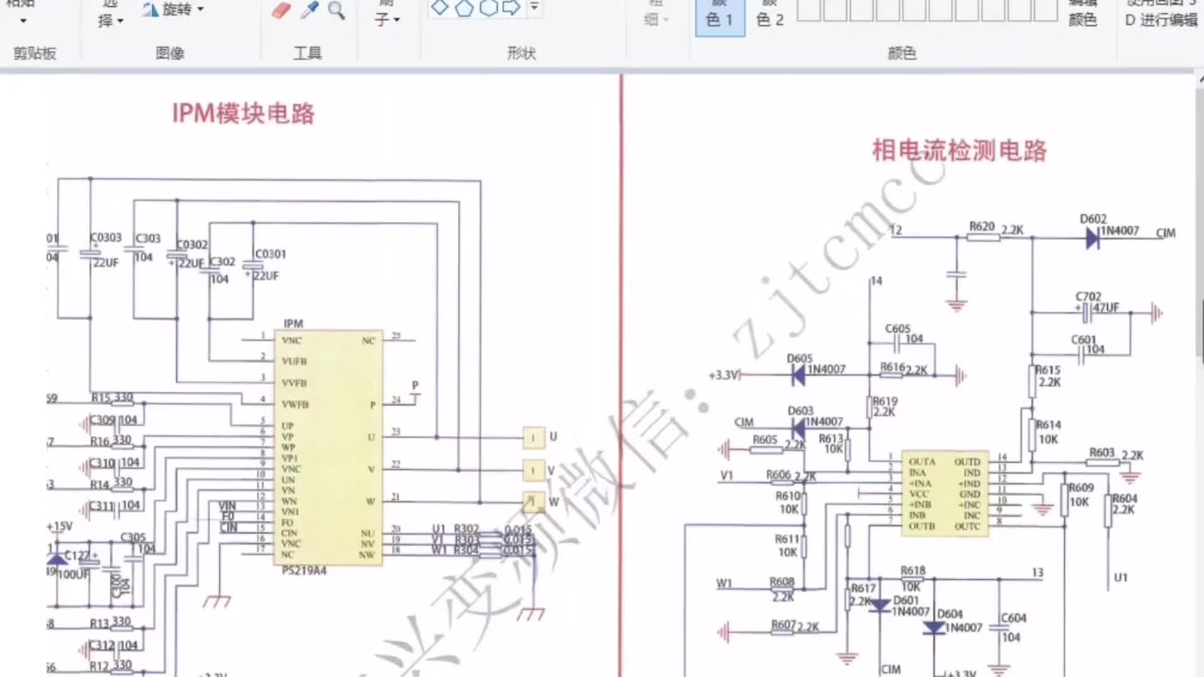Choose the pentagon shape
This screenshot has height=677, width=1204.
click(464, 8)
